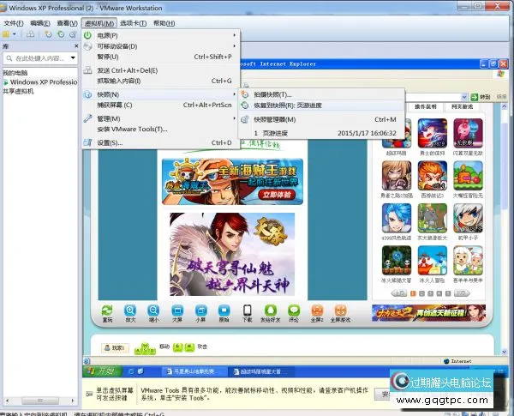Viewport: 514px width, 416px height.
Task: Open the 快照(N) submenu
Action: coord(161,94)
